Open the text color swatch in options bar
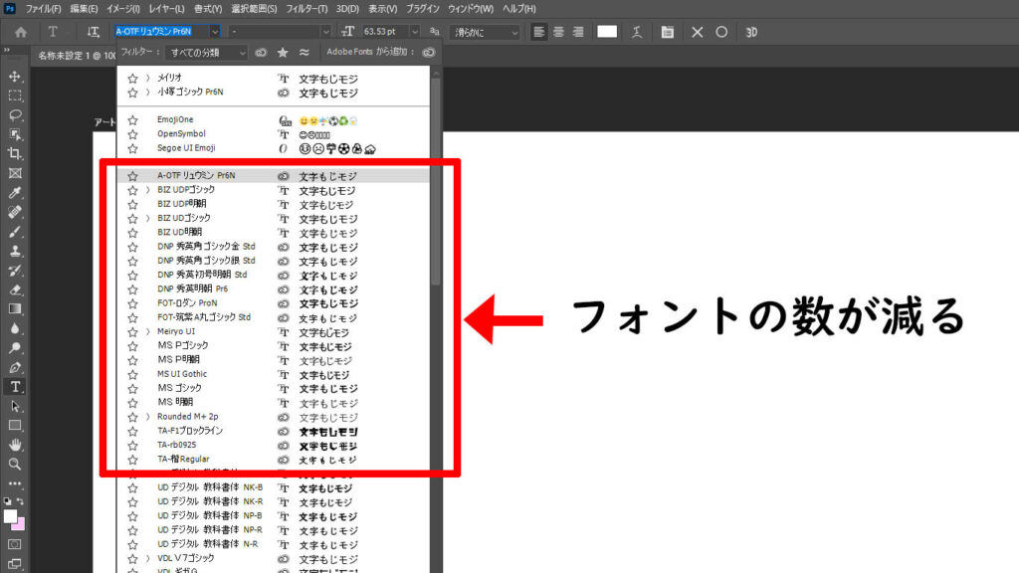 pyautogui.click(x=607, y=32)
